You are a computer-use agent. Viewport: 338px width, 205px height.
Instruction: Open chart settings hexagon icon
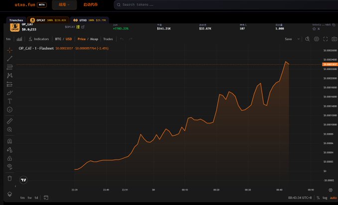316,39
